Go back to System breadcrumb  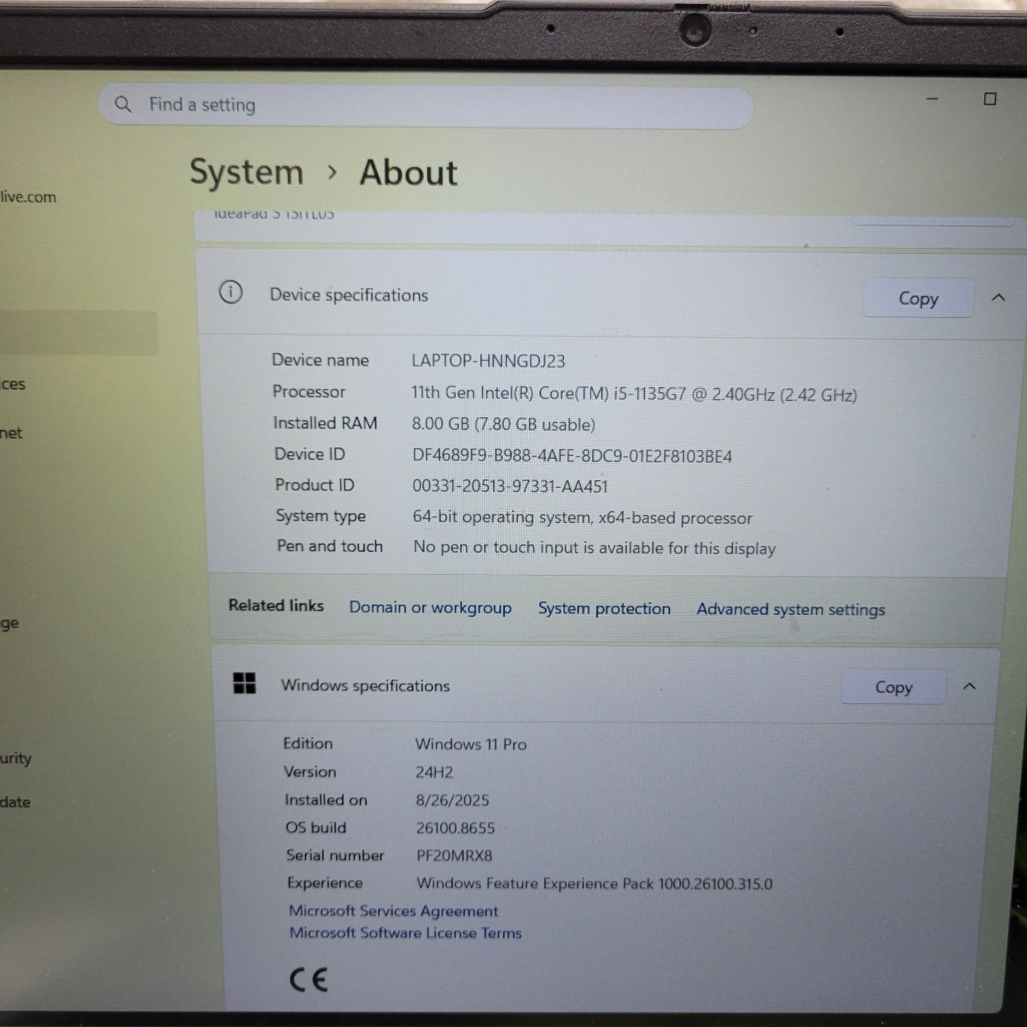click(x=246, y=172)
